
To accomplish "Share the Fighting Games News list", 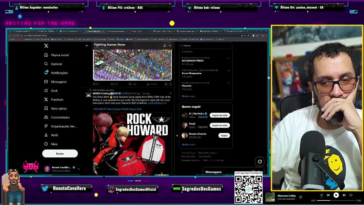I will pos(164,46).
